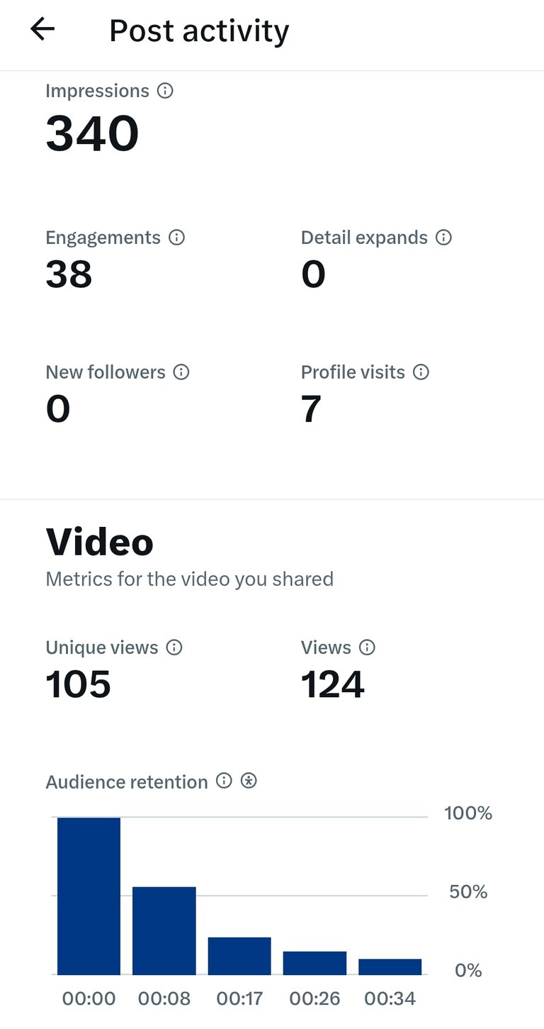The width and height of the screenshot is (544, 1029).
Task: Open the Impressions info icon
Action: coord(165,91)
